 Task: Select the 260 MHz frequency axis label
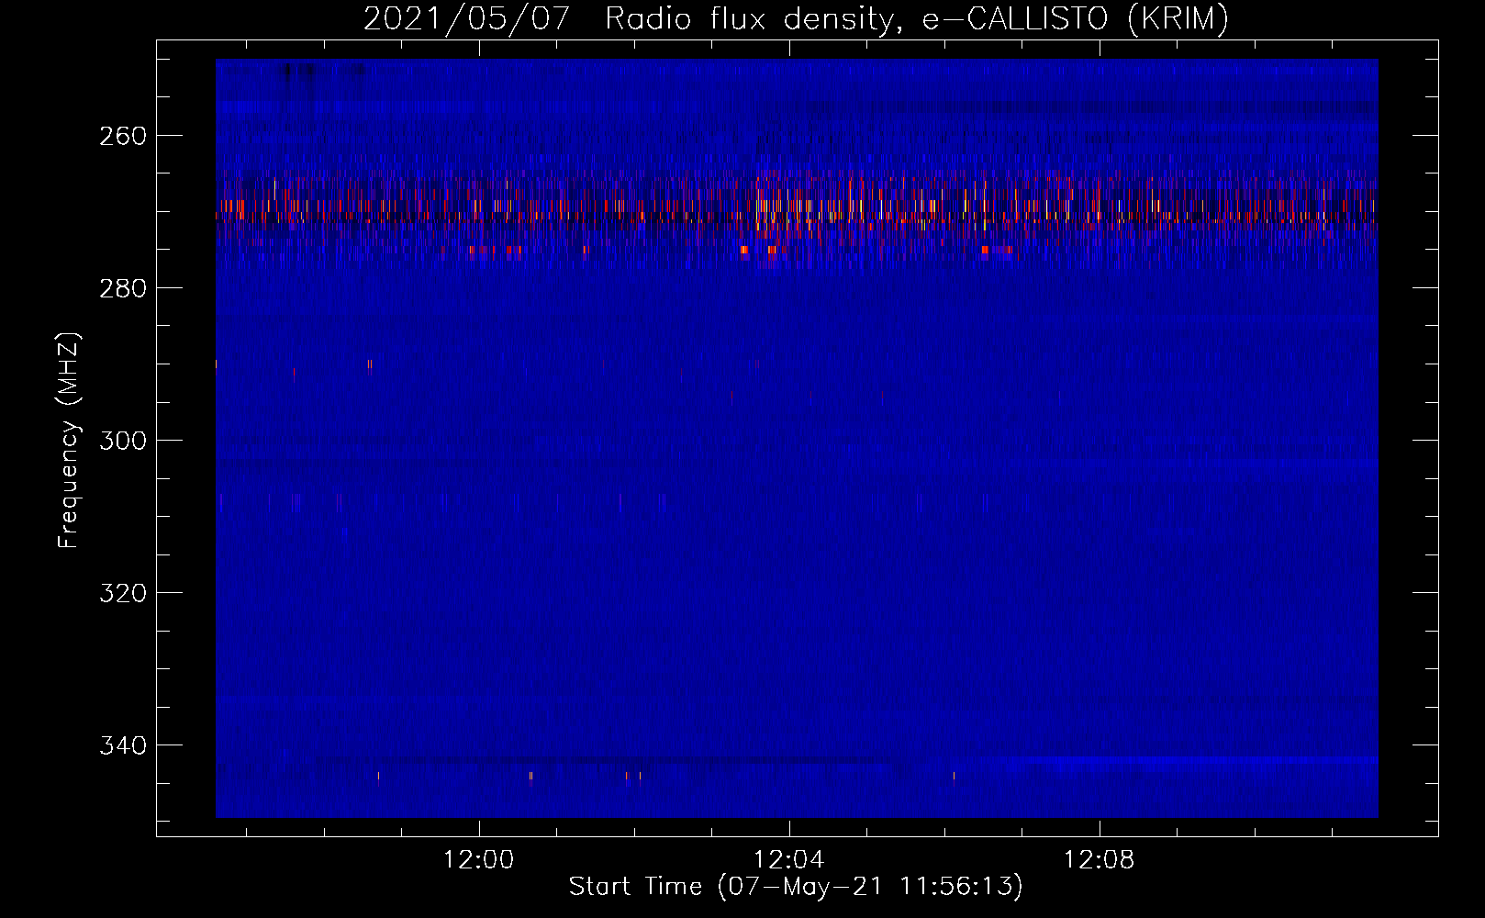point(122,136)
